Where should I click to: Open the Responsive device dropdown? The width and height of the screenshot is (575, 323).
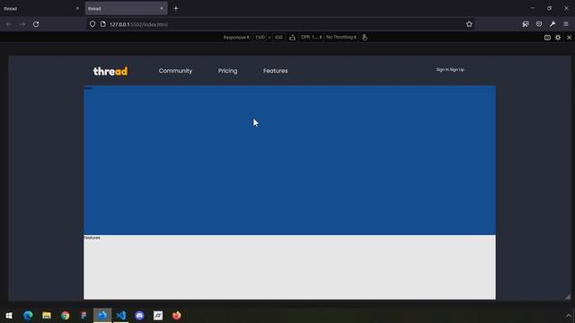click(x=236, y=38)
